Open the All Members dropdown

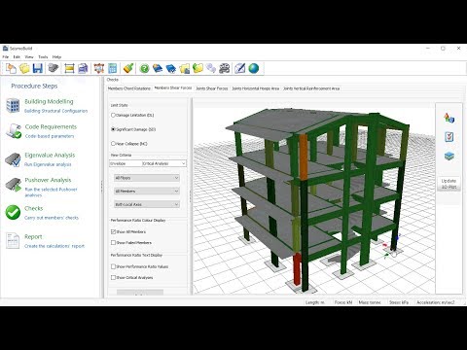[x=147, y=192]
